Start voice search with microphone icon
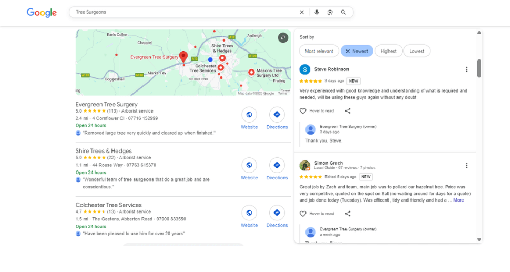The height and width of the screenshot is (272, 510). pos(317,13)
